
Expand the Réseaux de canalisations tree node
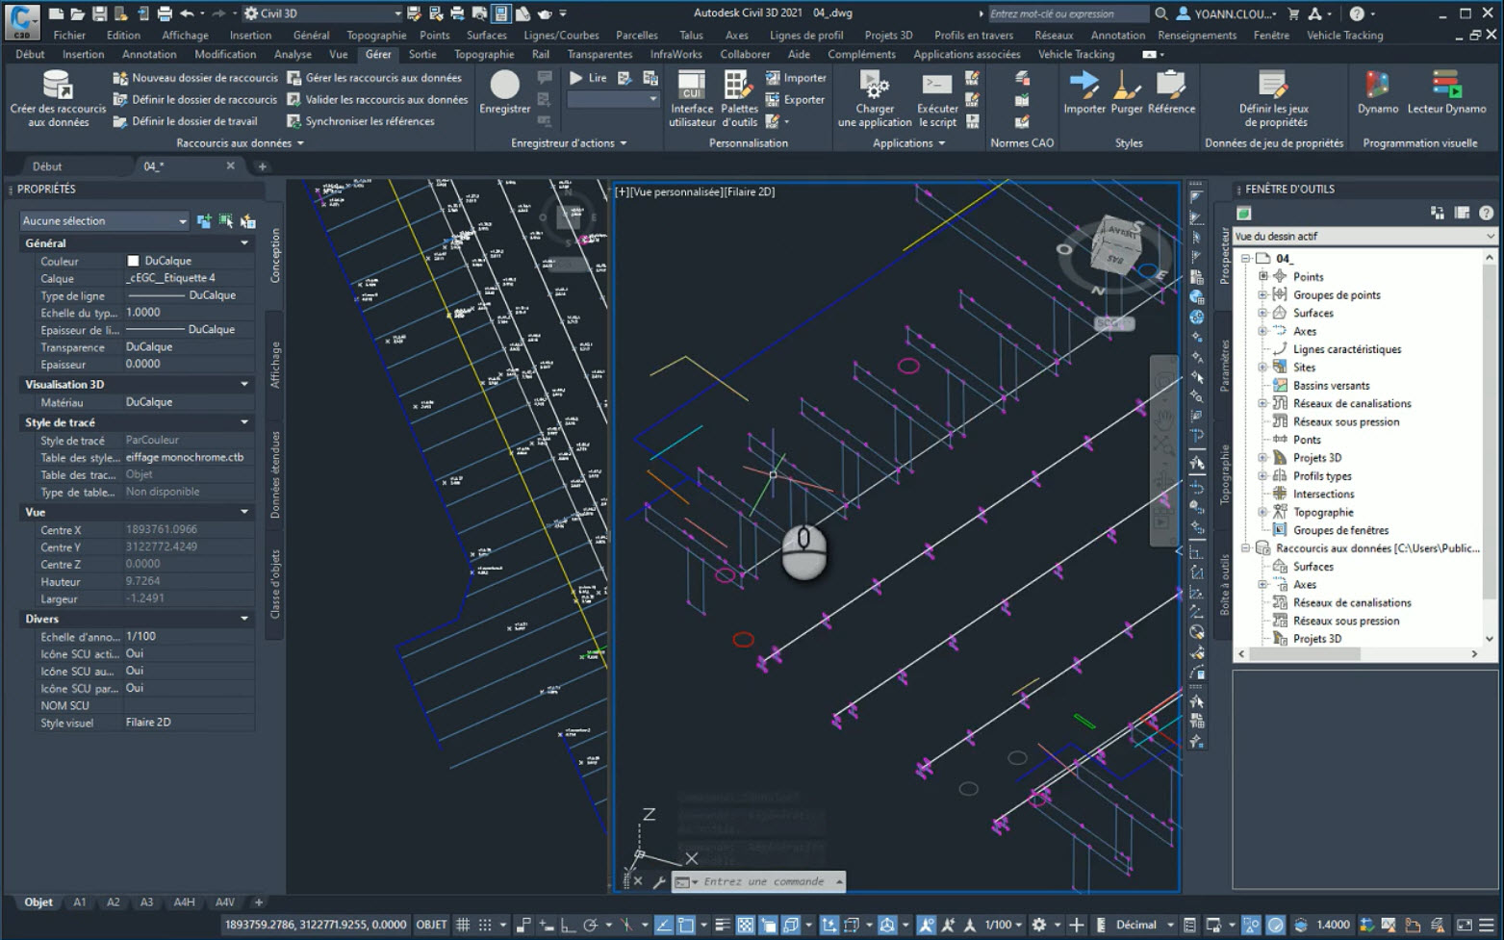click(1262, 404)
